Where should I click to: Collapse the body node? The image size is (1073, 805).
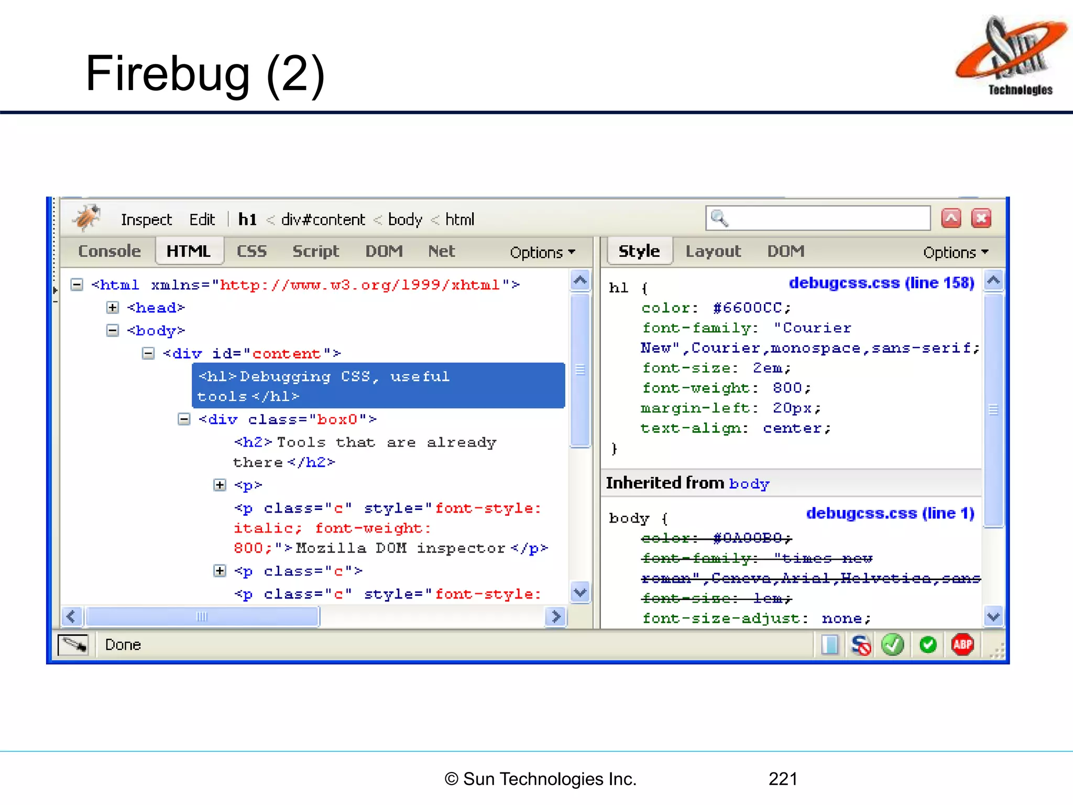coord(113,331)
